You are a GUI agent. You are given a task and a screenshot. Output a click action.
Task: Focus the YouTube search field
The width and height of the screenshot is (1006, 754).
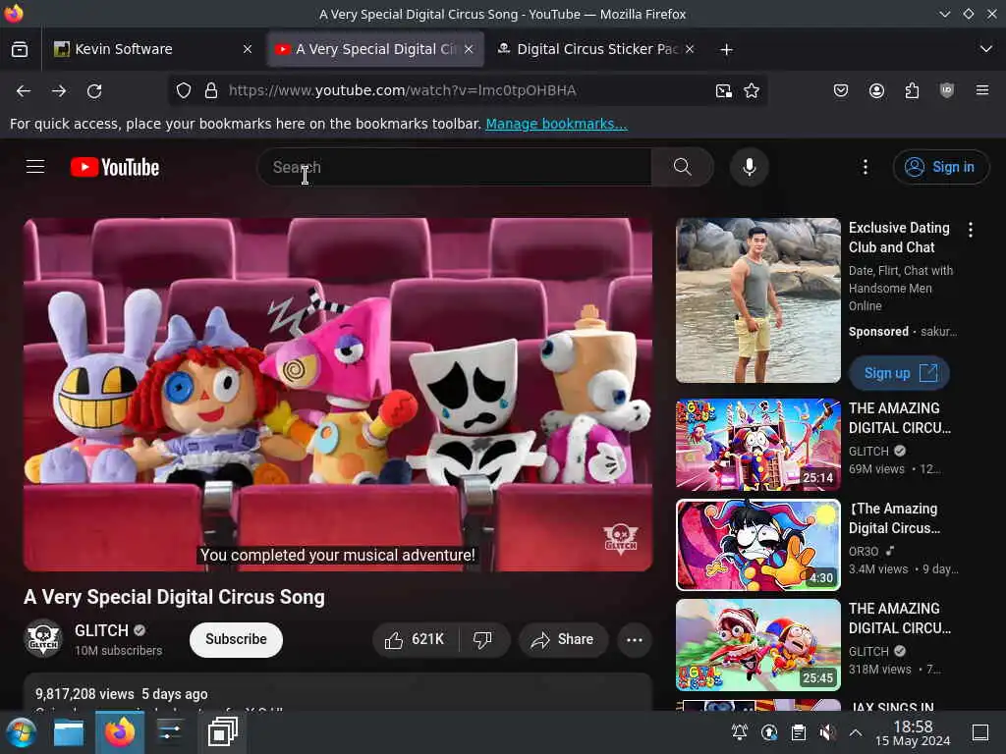pos(454,167)
